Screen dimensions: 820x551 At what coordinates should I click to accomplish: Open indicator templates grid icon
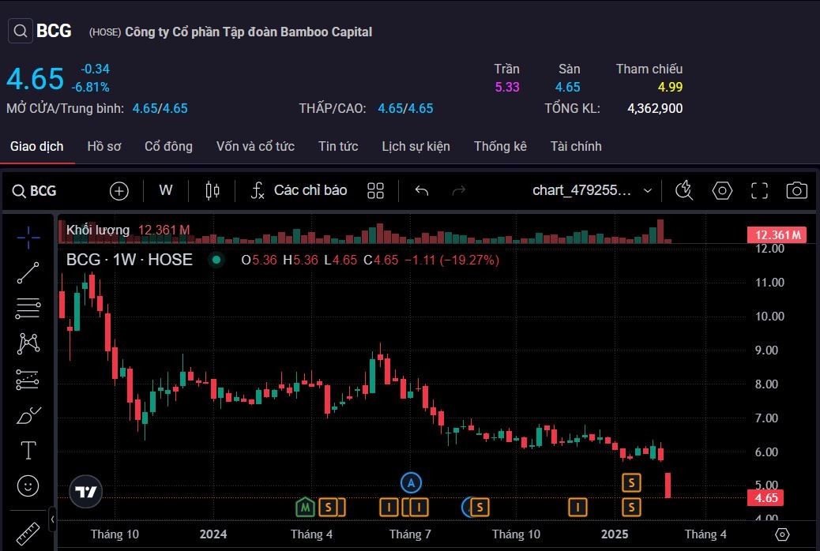(x=375, y=191)
